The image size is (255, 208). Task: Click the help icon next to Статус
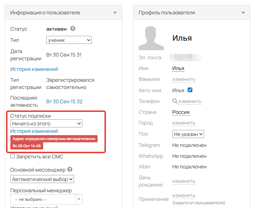click(73, 28)
